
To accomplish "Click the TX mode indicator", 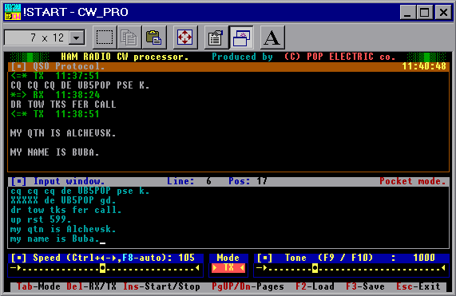I will [x=228, y=267].
